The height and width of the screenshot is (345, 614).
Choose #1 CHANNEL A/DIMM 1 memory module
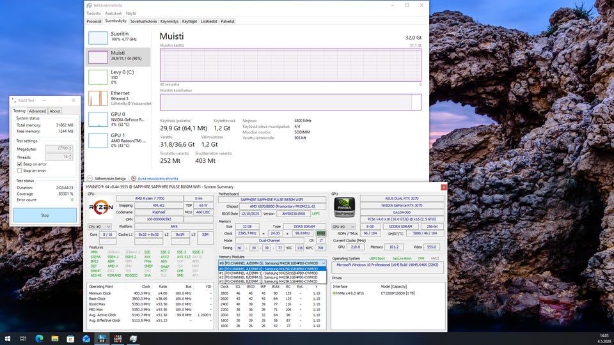(x=272, y=273)
